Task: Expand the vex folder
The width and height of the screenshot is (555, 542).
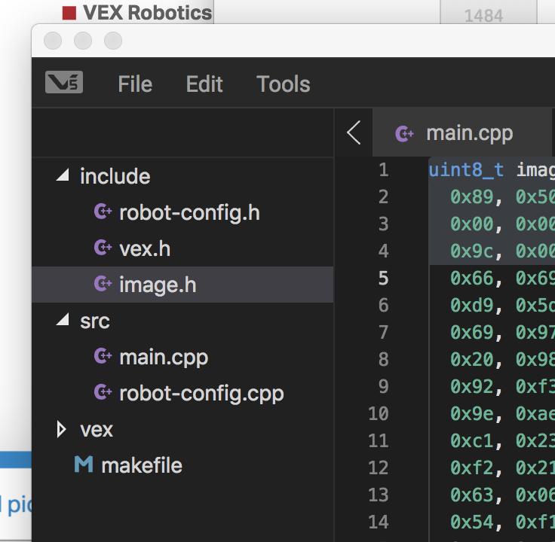Action: tap(63, 430)
